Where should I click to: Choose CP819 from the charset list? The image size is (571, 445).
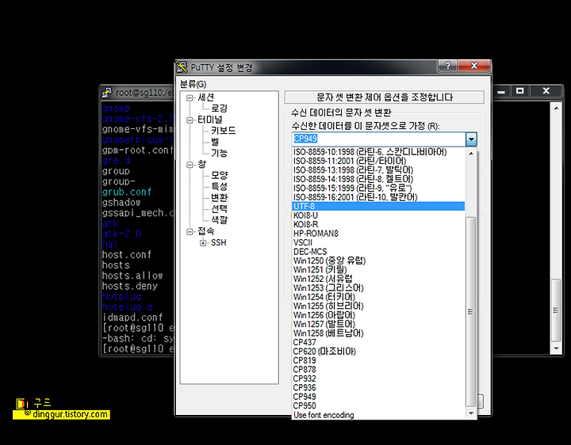point(378,360)
